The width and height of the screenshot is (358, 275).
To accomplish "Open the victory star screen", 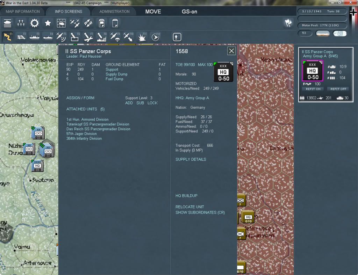I will coord(48,23).
